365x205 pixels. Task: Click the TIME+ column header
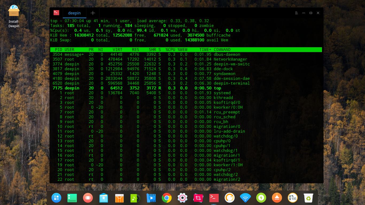[x=205, y=50]
